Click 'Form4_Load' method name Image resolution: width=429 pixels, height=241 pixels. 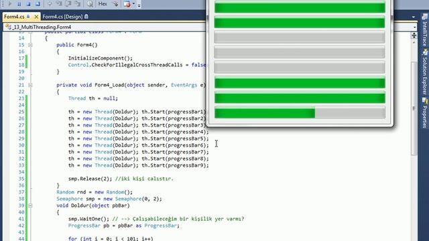(109, 85)
